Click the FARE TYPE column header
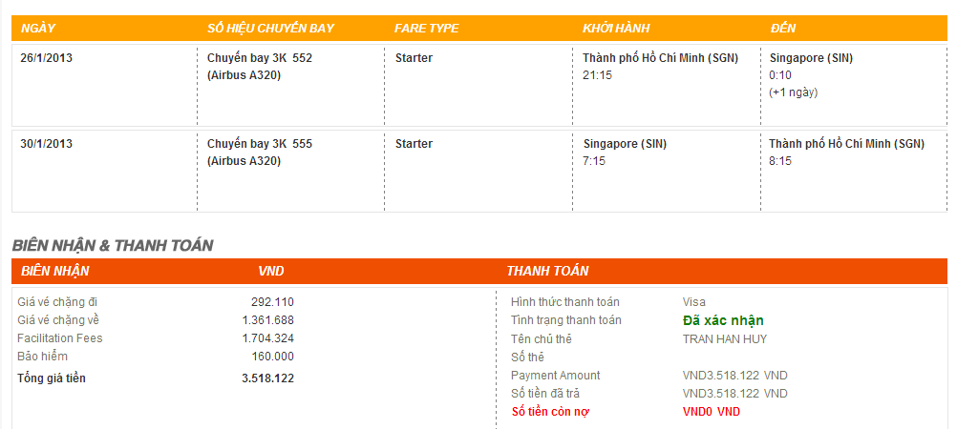 click(426, 28)
